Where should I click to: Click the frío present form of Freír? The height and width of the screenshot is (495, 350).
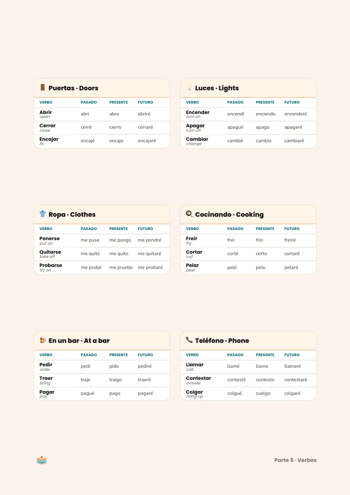(259, 240)
